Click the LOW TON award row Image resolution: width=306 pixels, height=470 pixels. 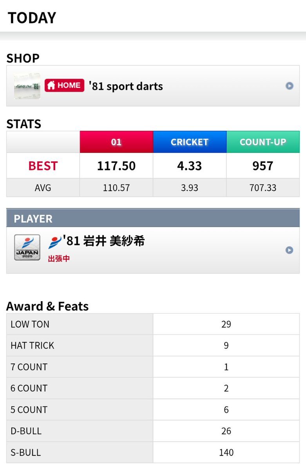[x=153, y=324]
